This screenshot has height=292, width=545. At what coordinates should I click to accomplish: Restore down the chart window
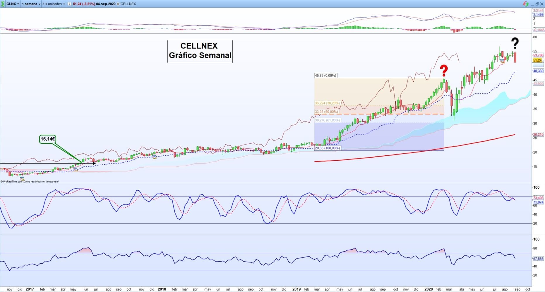[537, 4]
